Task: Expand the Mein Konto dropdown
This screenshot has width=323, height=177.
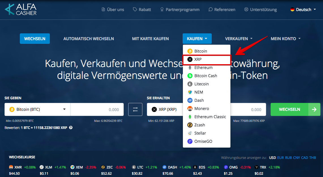Action: [x=286, y=38]
